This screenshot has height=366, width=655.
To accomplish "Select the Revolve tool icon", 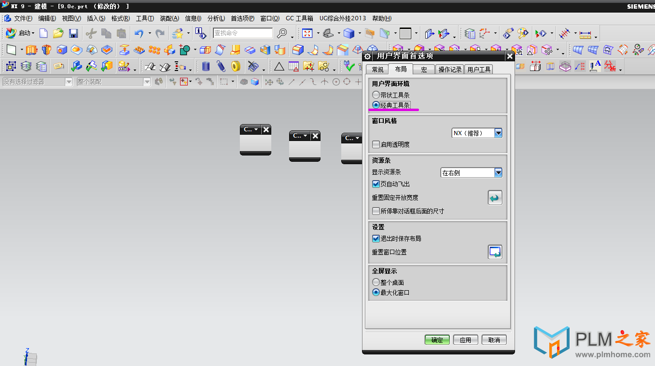I will [x=46, y=50].
